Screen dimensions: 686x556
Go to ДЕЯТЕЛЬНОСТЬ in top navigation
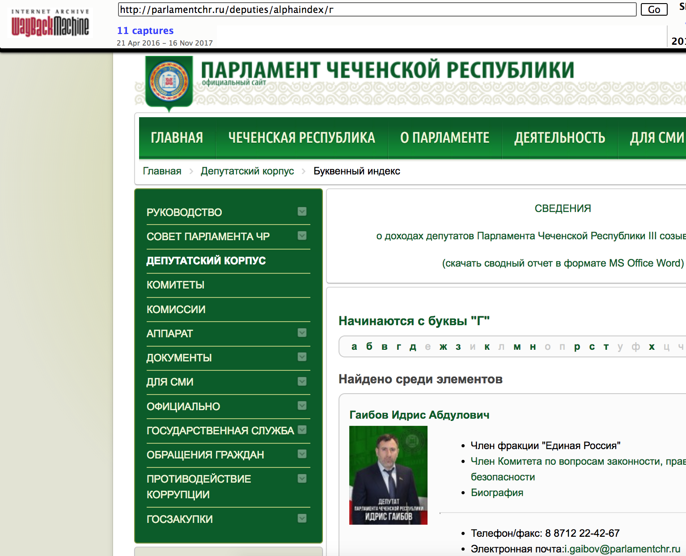tap(559, 138)
